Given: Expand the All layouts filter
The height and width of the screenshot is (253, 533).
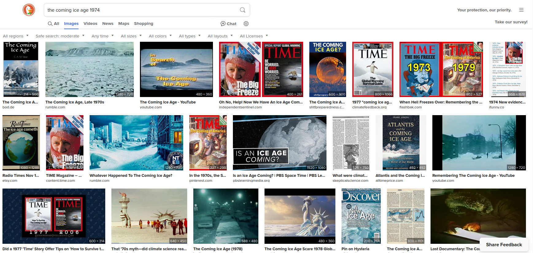Looking at the screenshot, I should click(220, 36).
